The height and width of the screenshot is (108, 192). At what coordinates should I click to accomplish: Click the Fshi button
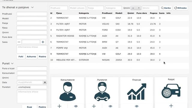[x=21, y=57]
